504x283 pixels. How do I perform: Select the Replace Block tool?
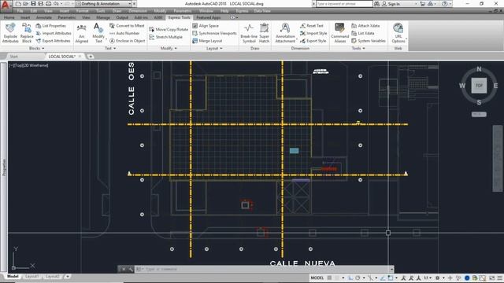click(27, 33)
